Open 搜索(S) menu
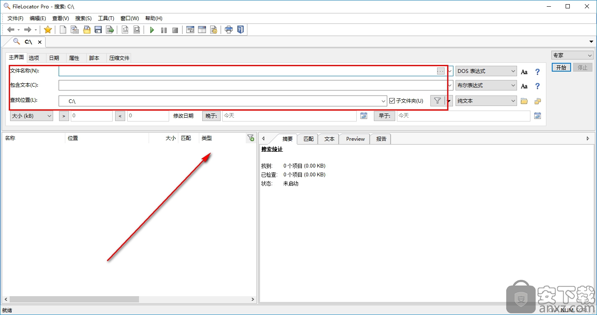The height and width of the screenshot is (315, 597). tap(83, 18)
